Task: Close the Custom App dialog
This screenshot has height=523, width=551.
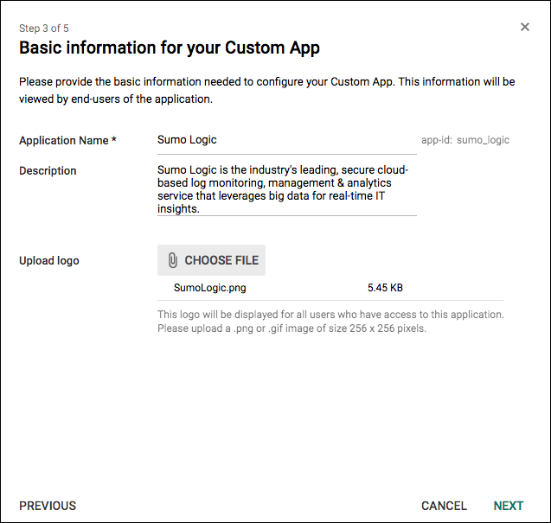Action: pos(524,27)
